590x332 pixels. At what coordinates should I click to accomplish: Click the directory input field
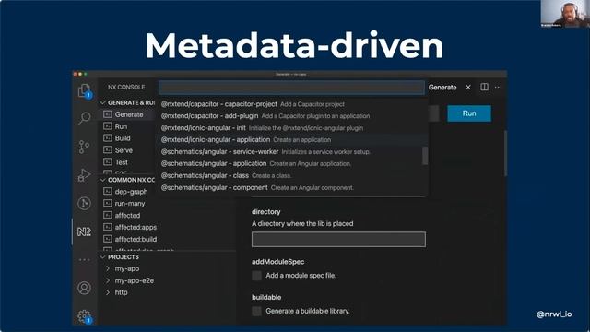click(338, 240)
